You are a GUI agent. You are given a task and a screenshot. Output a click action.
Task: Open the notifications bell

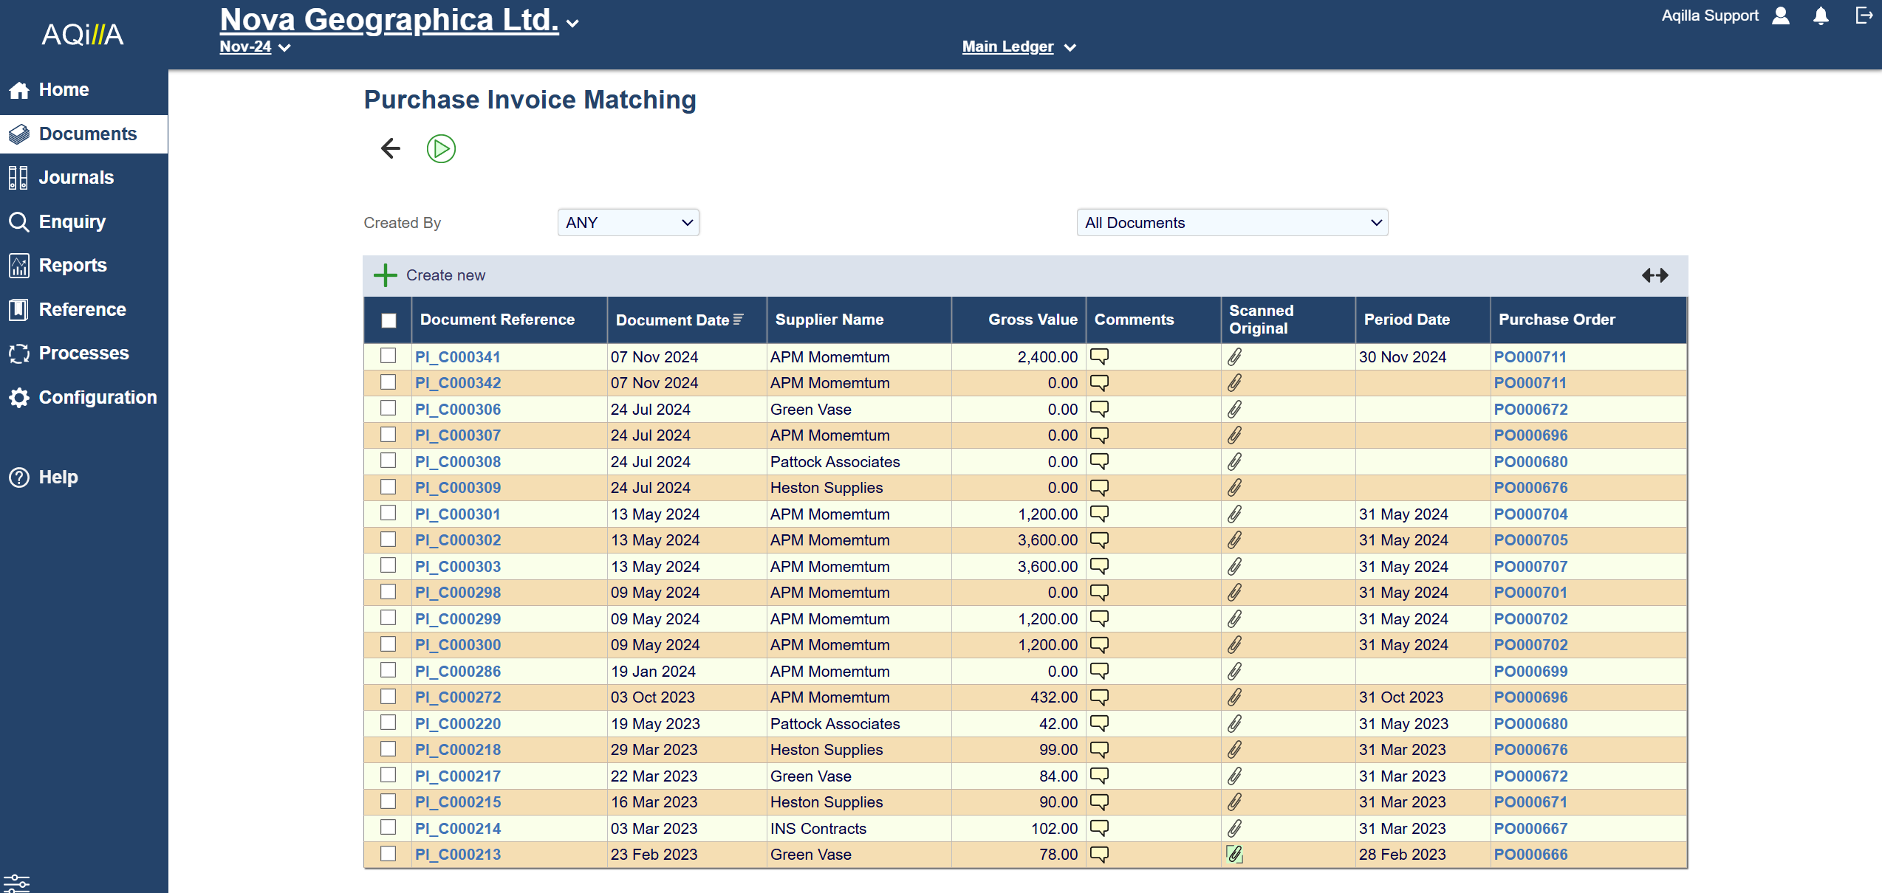point(1821,16)
